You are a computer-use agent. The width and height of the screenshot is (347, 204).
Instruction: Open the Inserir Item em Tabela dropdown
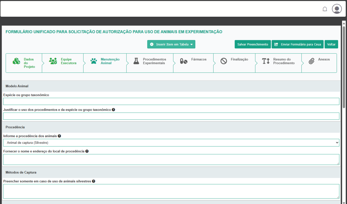171,44
